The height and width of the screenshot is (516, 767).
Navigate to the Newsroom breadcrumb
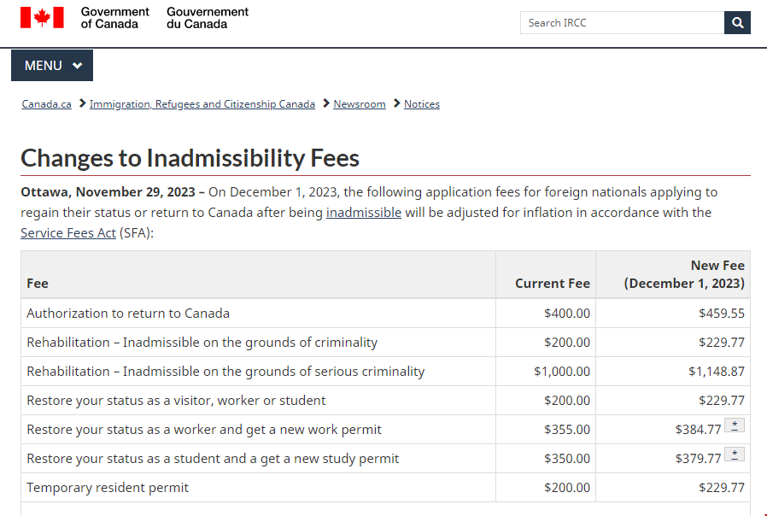[360, 104]
